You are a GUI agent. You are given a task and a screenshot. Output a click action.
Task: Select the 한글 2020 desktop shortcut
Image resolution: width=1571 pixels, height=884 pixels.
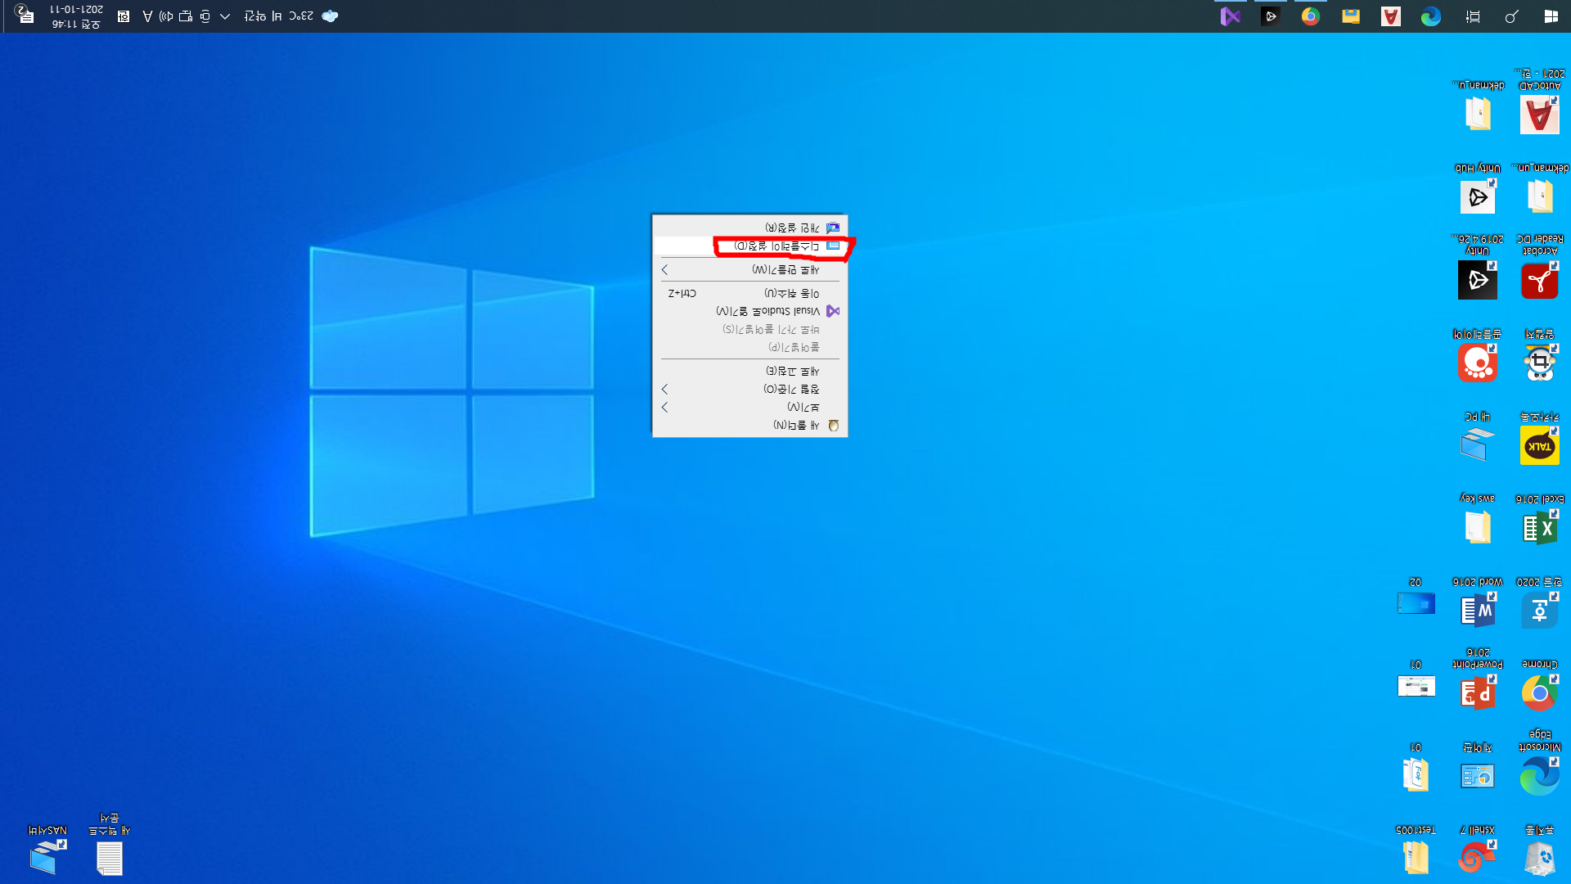coord(1539,603)
